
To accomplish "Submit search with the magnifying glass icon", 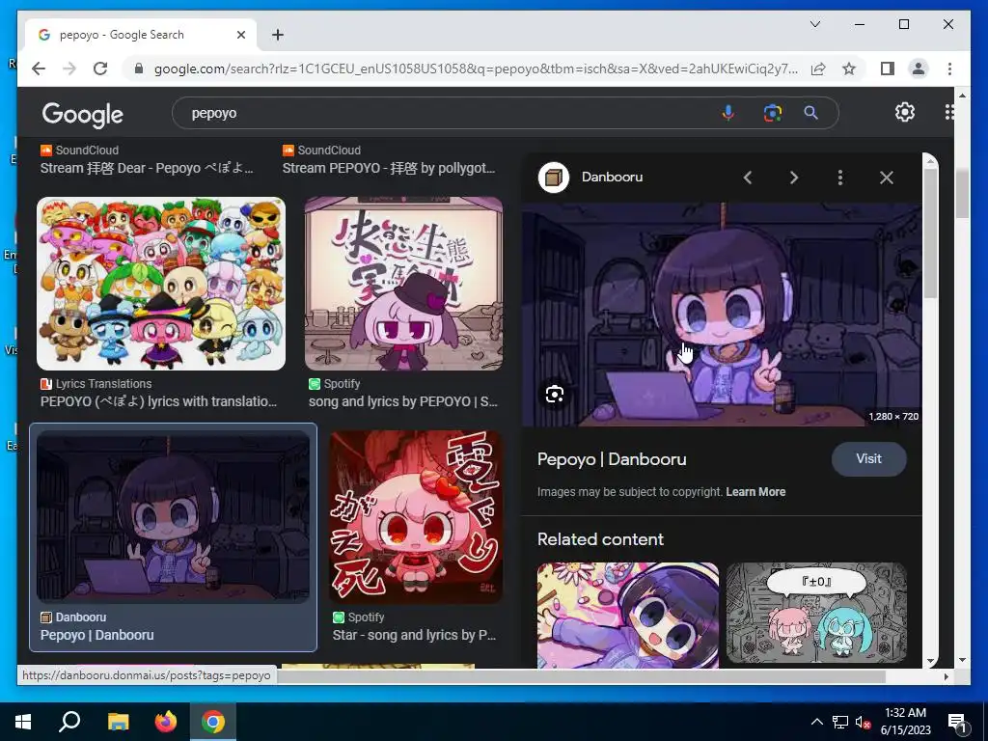I will coord(810,113).
